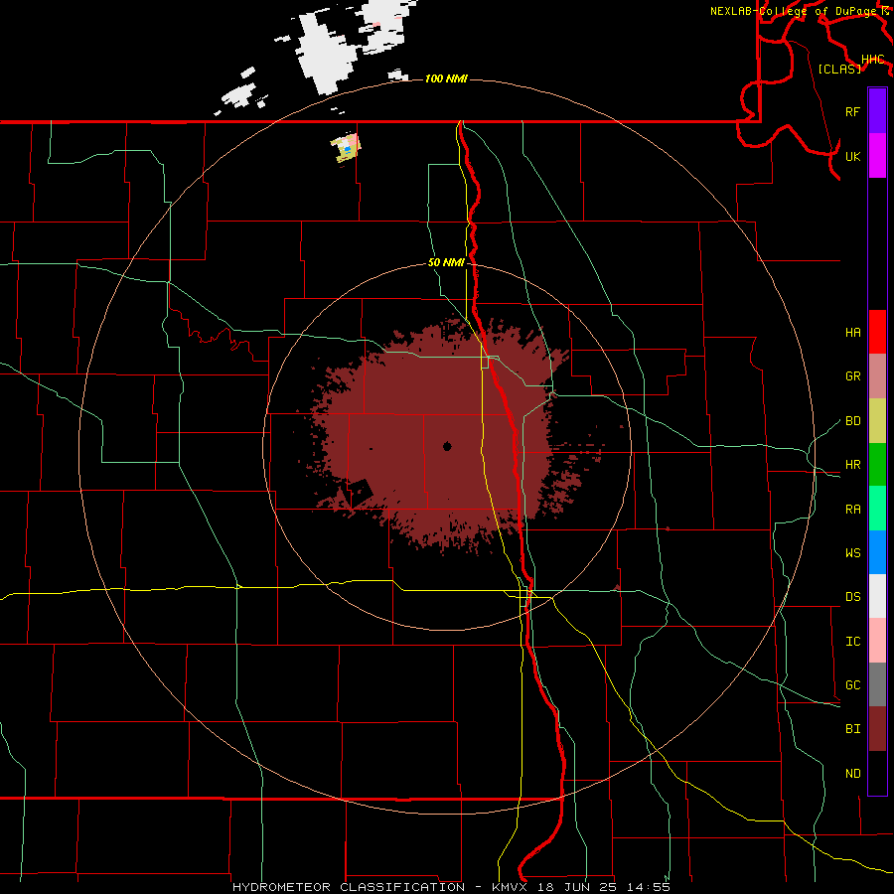Click the HR green legend swatch

tap(877, 464)
